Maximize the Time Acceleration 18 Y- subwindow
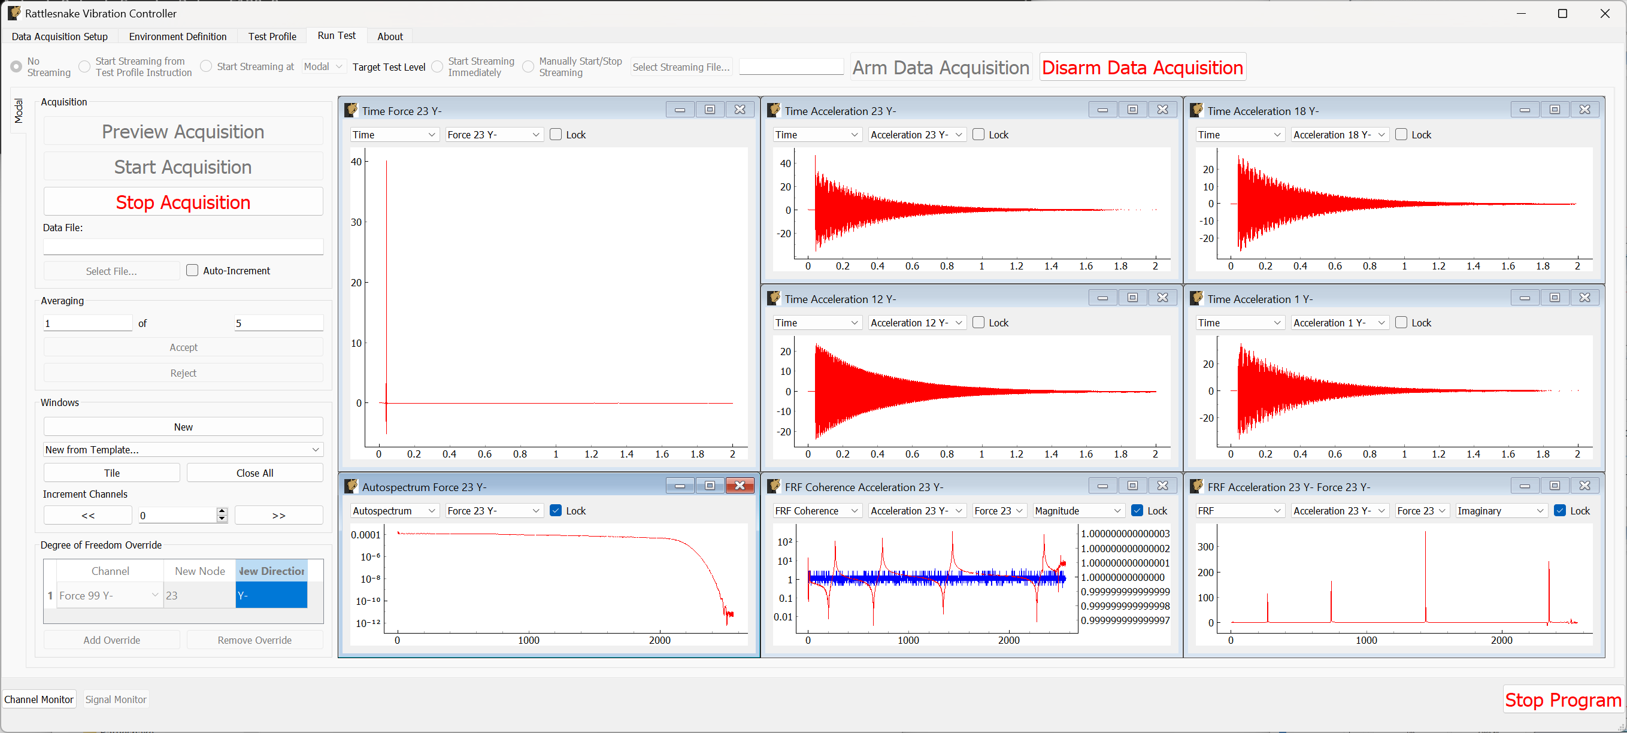 [x=1555, y=108]
